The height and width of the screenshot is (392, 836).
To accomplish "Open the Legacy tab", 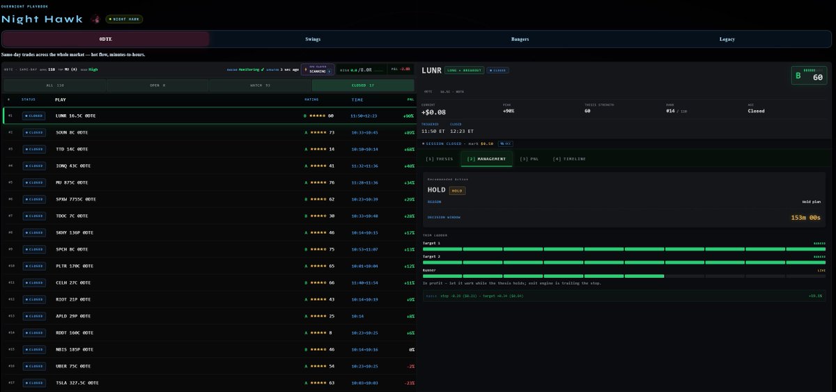I will [727, 39].
